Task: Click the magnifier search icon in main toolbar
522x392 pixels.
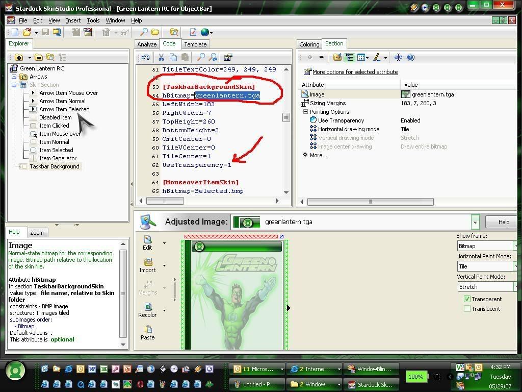Action: click(x=144, y=32)
